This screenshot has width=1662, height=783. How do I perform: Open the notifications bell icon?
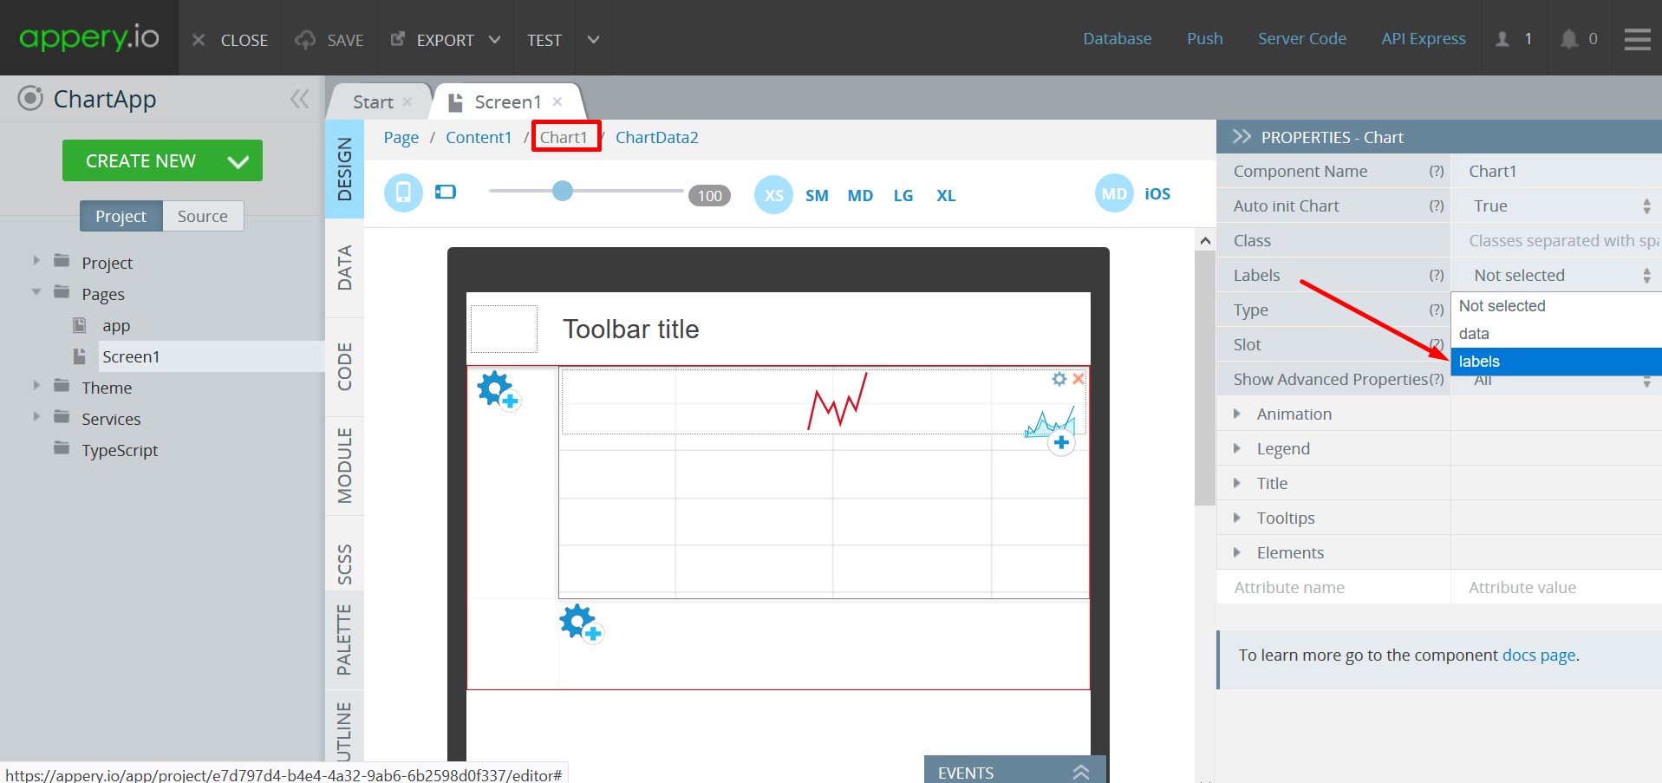[1568, 39]
